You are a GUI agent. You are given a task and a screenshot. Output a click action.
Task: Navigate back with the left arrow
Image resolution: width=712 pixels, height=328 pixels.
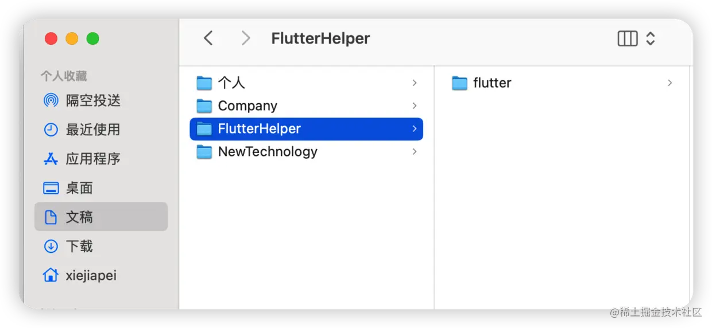coord(208,38)
